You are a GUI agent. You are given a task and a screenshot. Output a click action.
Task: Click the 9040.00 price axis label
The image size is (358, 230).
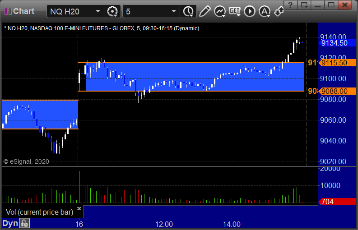coord(333,141)
